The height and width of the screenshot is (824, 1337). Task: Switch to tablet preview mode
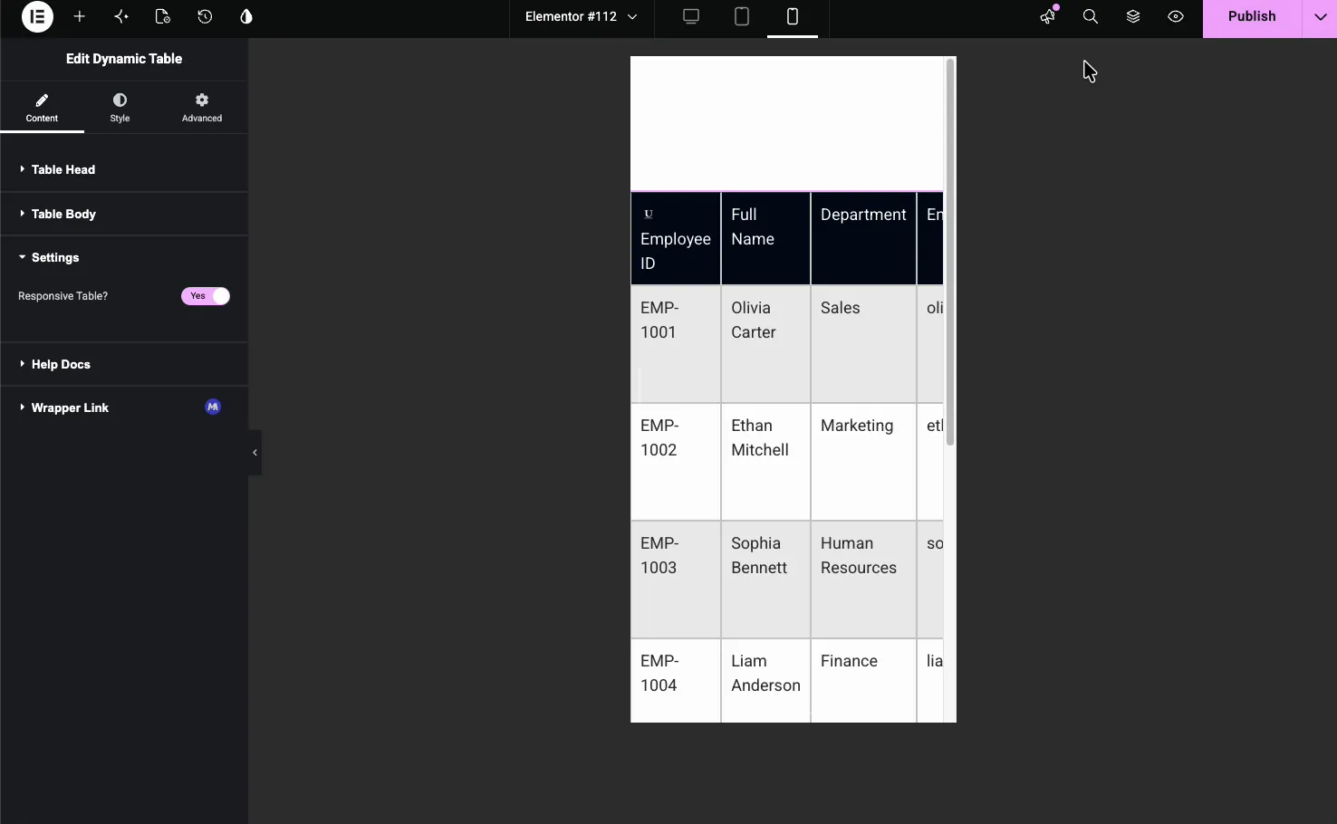click(x=742, y=17)
